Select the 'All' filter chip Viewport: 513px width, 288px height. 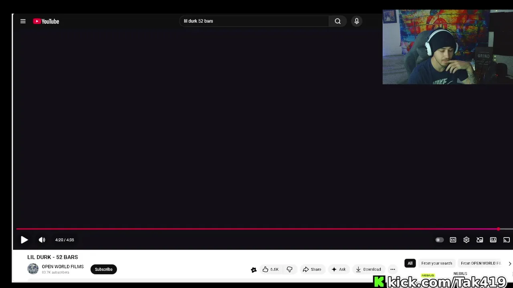click(410, 263)
